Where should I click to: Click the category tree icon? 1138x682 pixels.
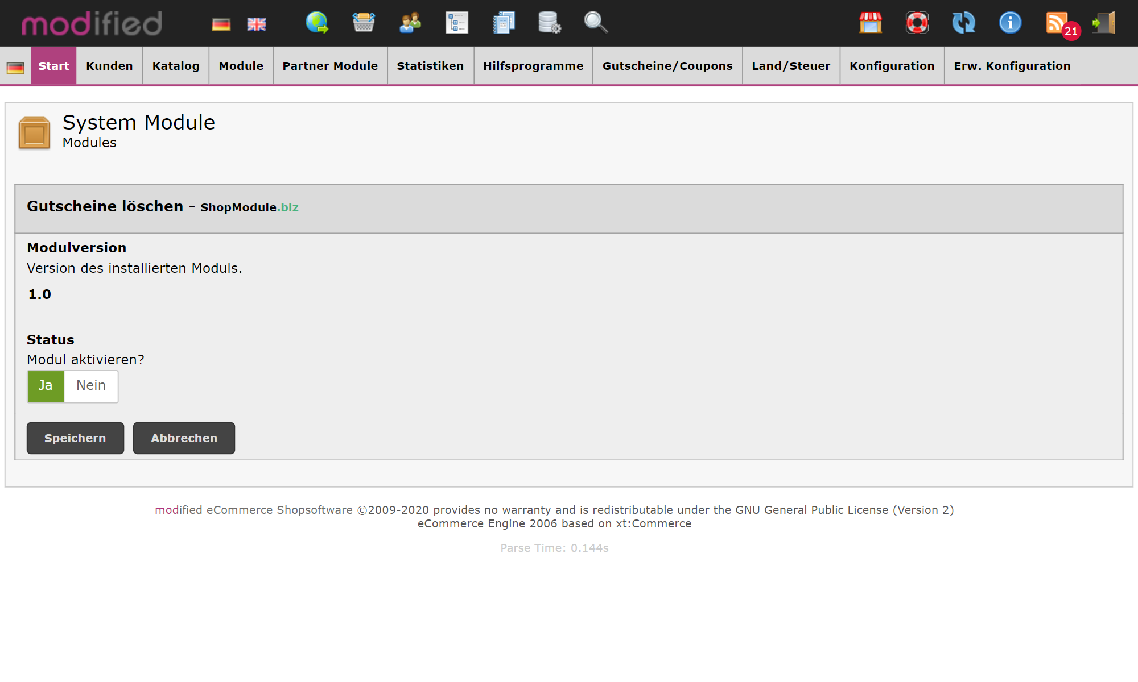pos(456,23)
